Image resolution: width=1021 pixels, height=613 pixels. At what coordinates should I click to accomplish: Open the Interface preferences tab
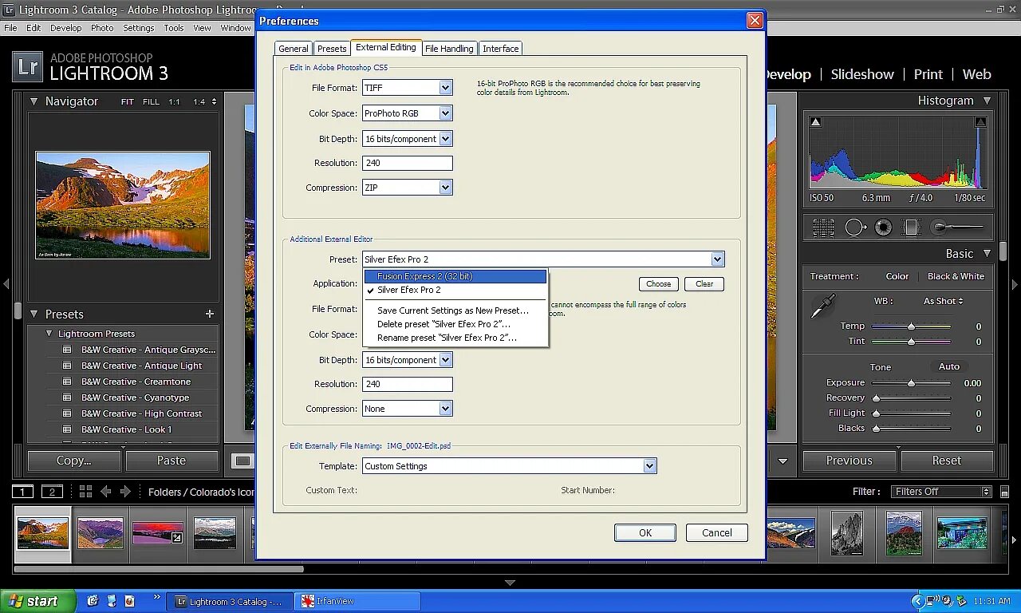click(x=501, y=49)
